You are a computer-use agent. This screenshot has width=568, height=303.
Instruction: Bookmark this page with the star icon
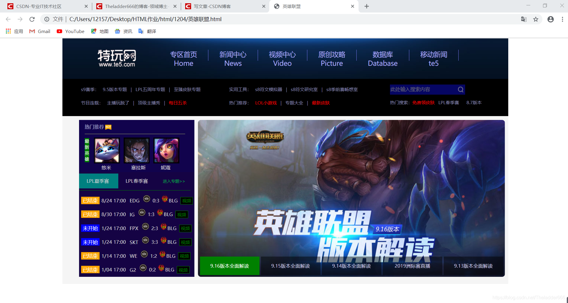pyautogui.click(x=536, y=19)
